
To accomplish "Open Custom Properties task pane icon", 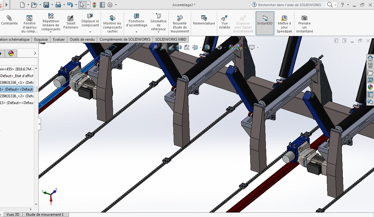I will tap(370, 95).
